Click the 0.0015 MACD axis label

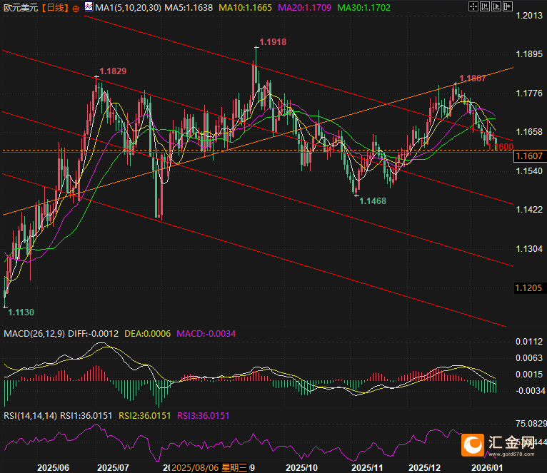[x=529, y=375]
